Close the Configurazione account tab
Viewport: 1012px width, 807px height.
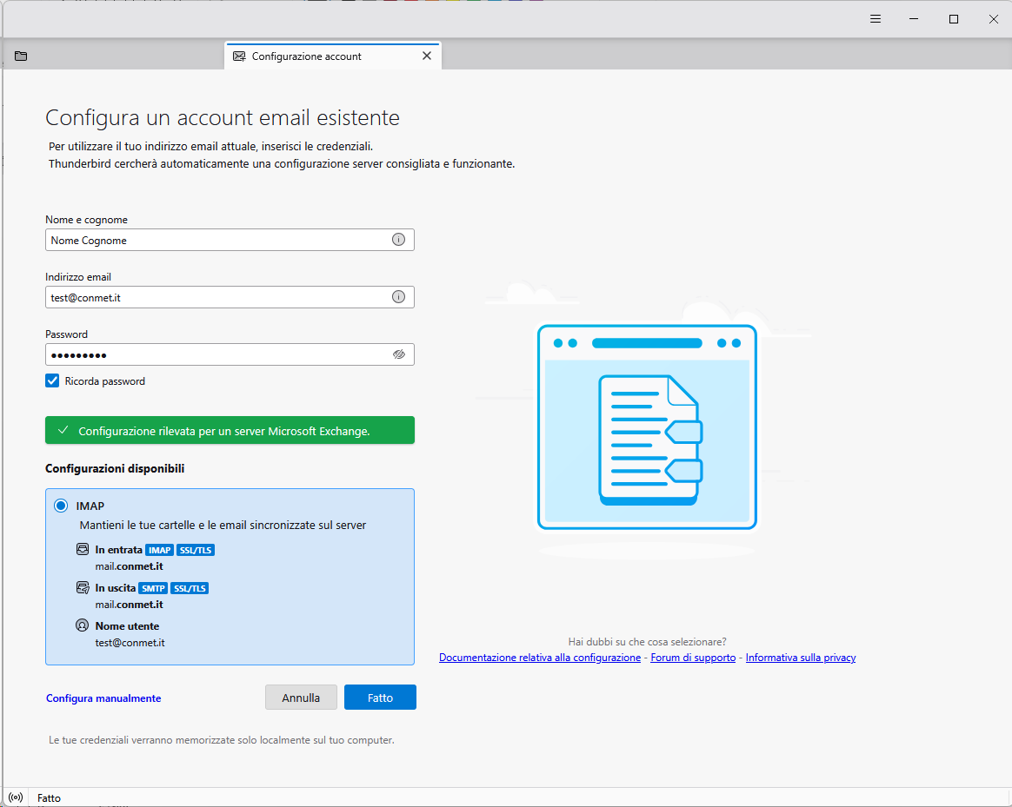(x=426, y=56)
